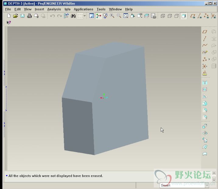Open an existing file via folder icon
The image size is (218, 189).
click(x=16, y=16)
